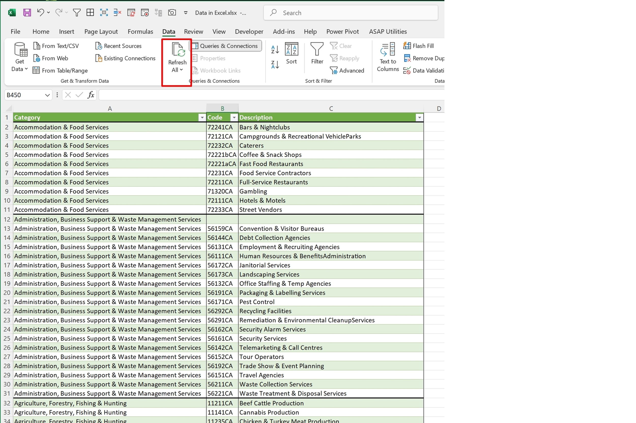Click the Help tab
636x423 pixels.
[310, 31]
